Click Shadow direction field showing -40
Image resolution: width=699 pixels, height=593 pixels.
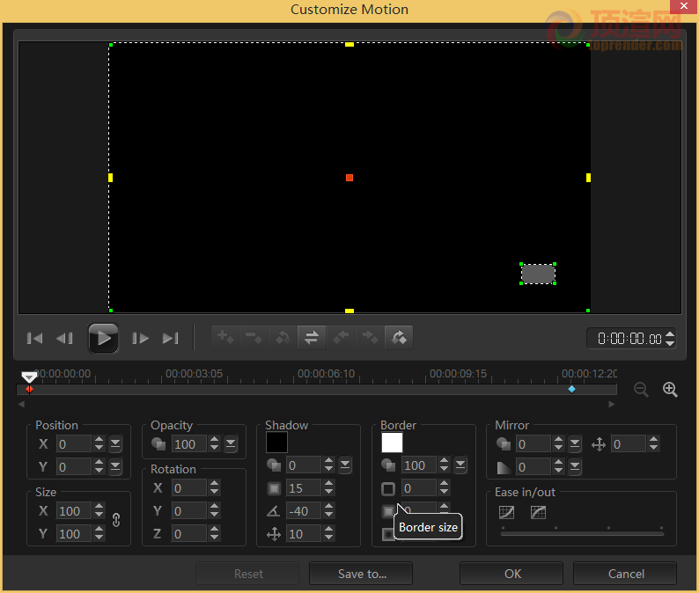[x=304, y=510]
